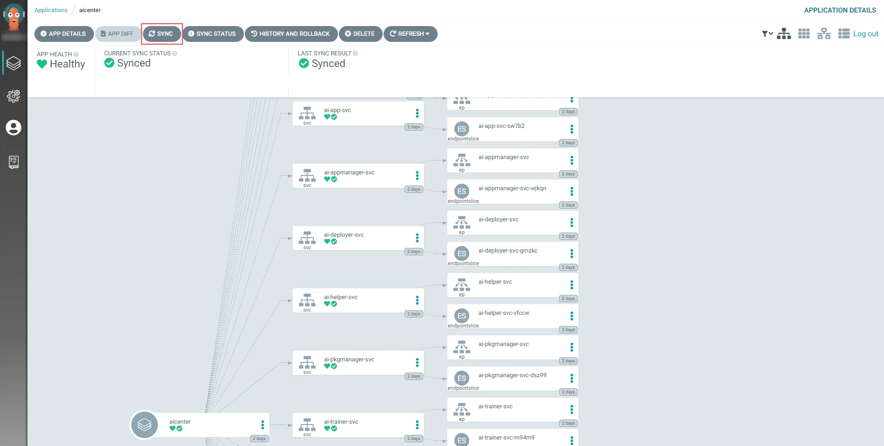Select the ai-deployer-svc service node

click(358, 238)
